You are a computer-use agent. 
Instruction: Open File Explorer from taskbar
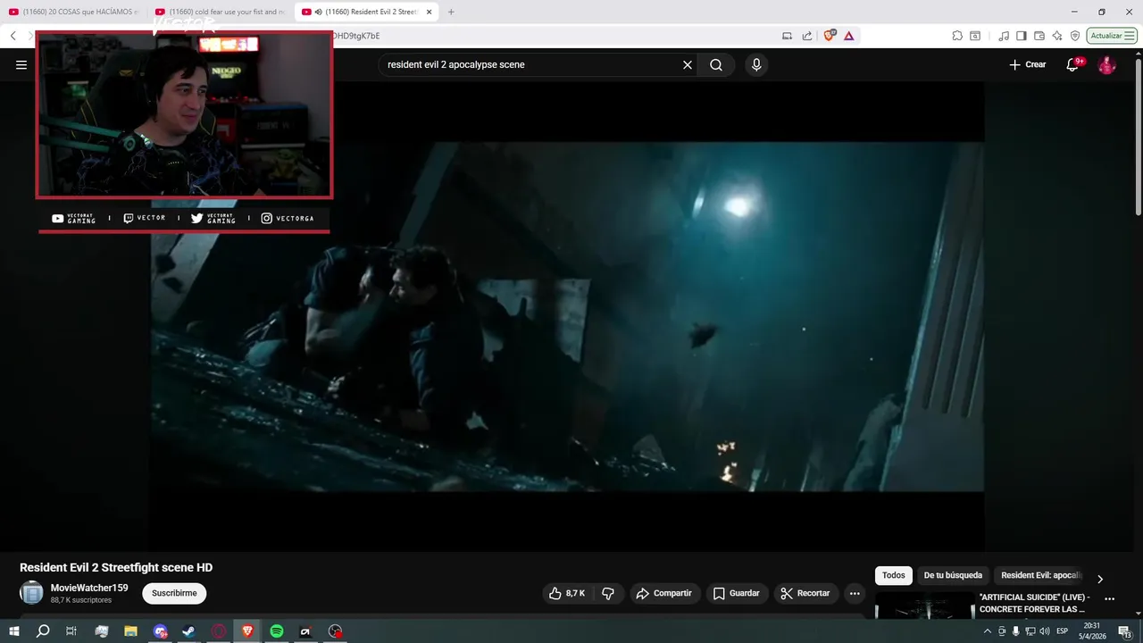coord(130,631)
